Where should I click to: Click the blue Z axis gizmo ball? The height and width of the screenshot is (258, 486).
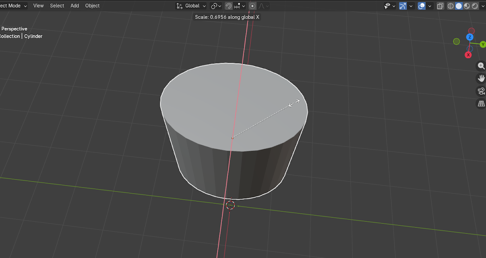click(x=469, y=37)
